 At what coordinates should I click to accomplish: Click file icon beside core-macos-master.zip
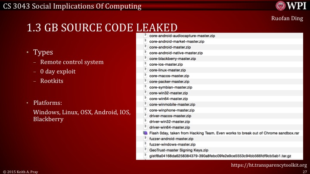(x=146, y=76)
